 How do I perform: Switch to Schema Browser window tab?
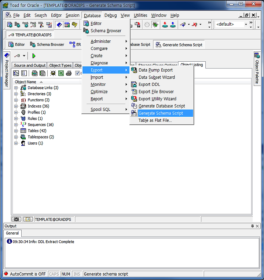pyautogui.click(x=47, y=44)
